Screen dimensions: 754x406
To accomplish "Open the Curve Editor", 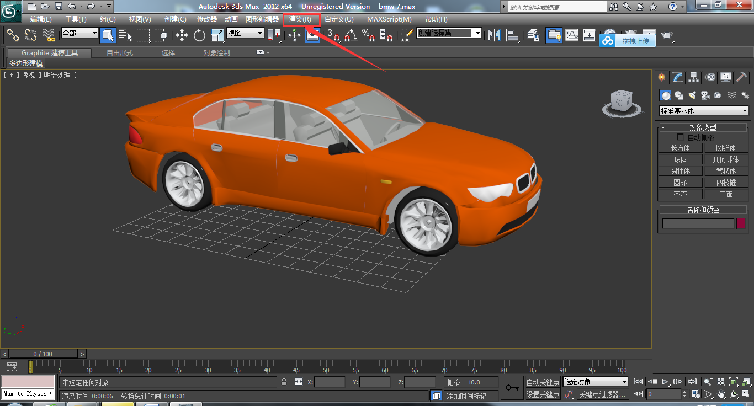I will 572,35.
